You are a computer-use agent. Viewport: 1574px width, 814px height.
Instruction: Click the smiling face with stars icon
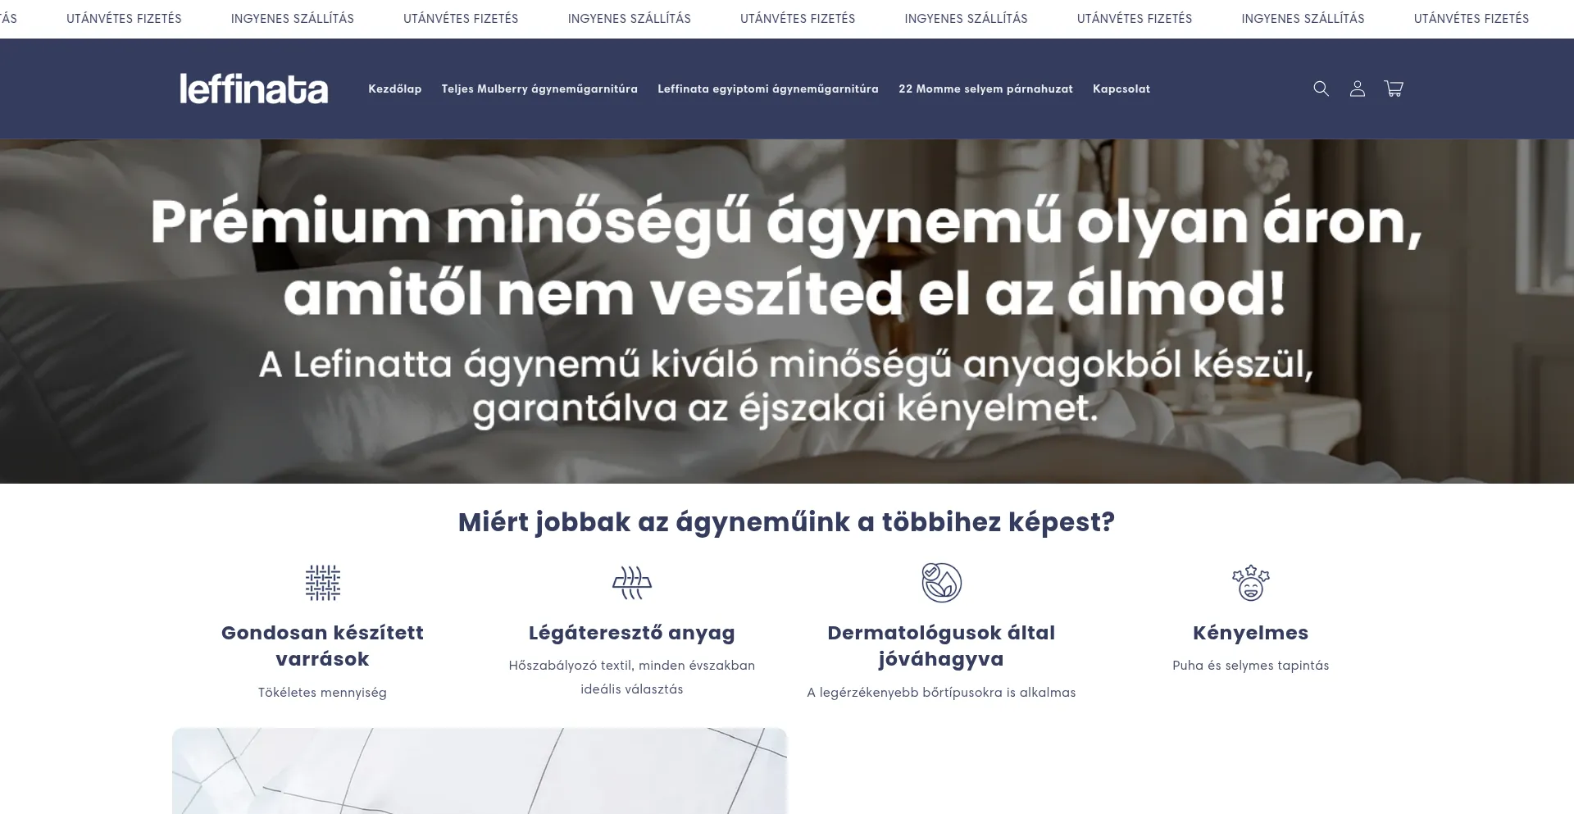click(1251, 583)
